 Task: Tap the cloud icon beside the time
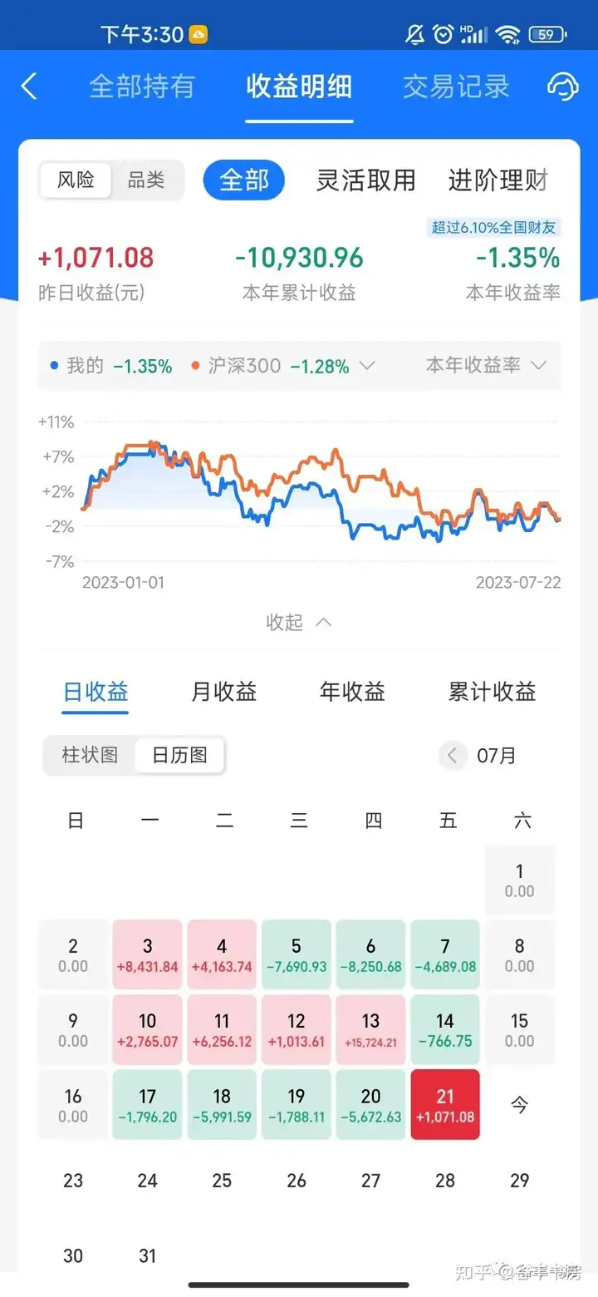199,34
